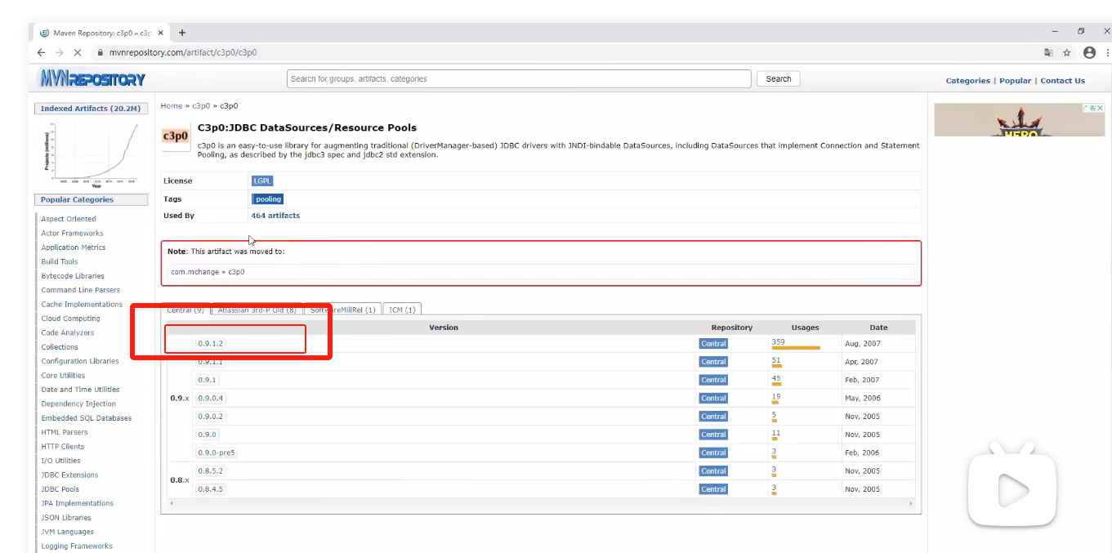Open a new browser tab with plus
1112x553 pixels.
[182, 33]
